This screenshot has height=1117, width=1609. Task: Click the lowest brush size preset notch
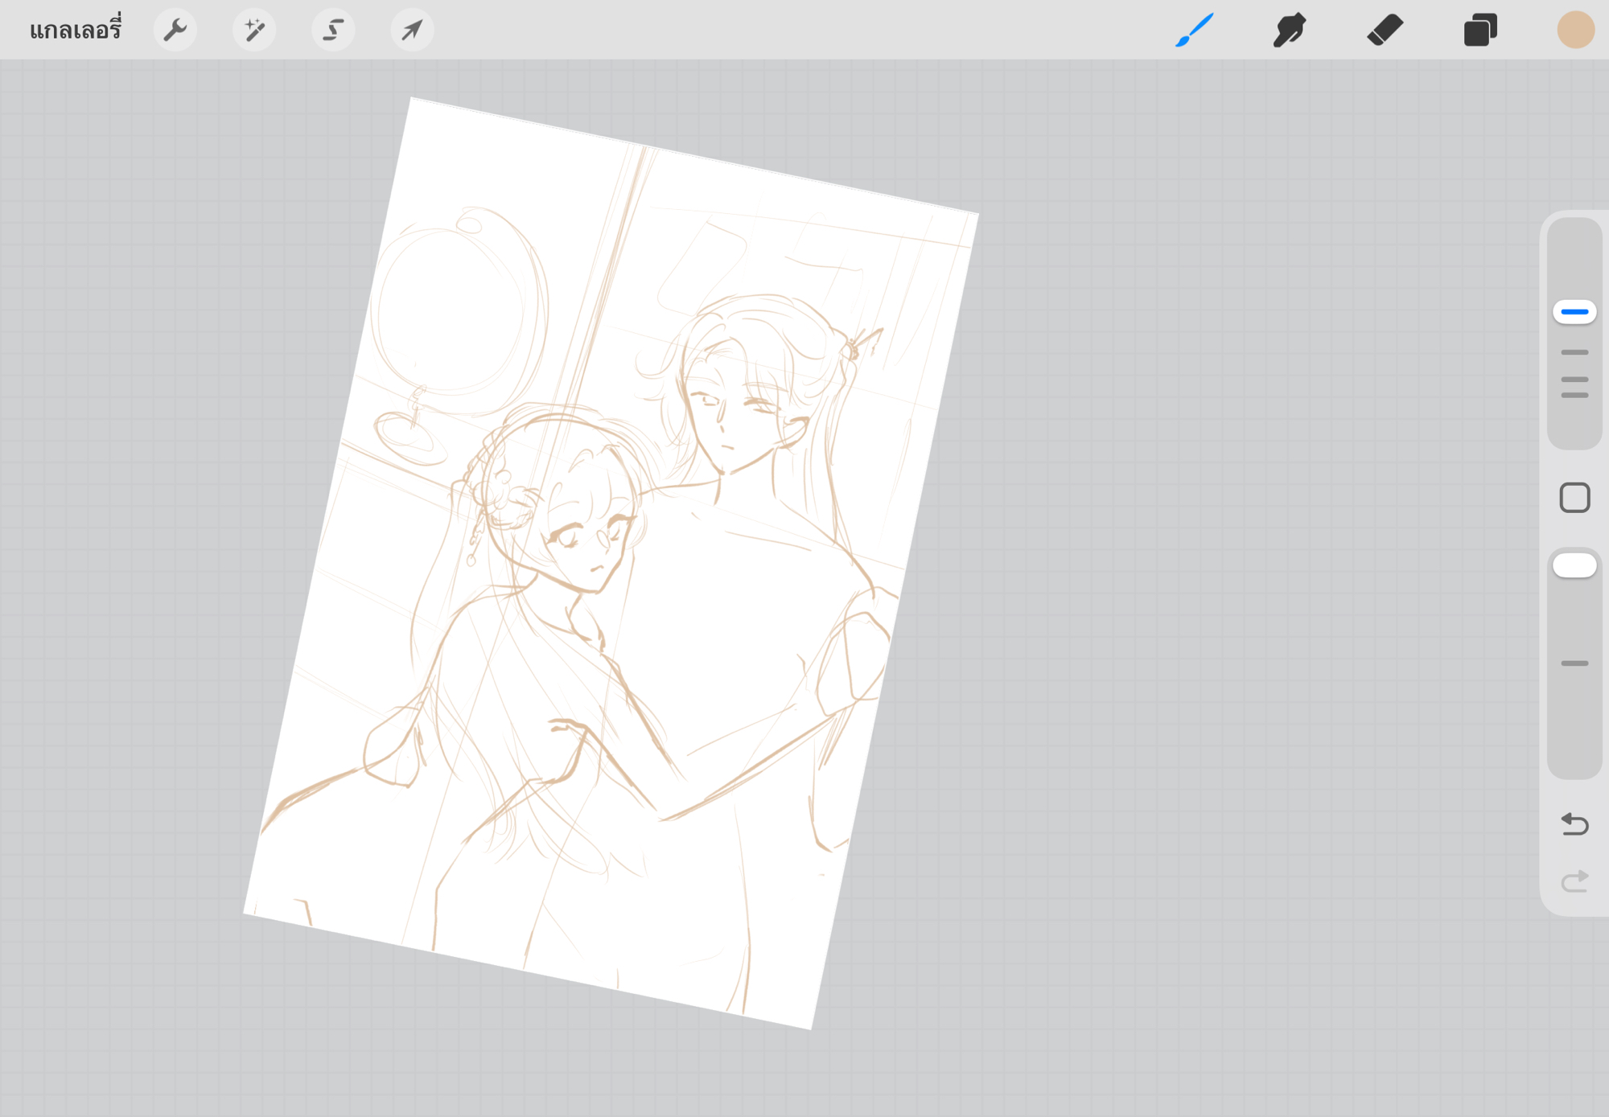click(x=1574, y=396)
